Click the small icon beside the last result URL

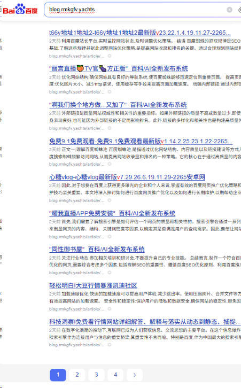110,345
